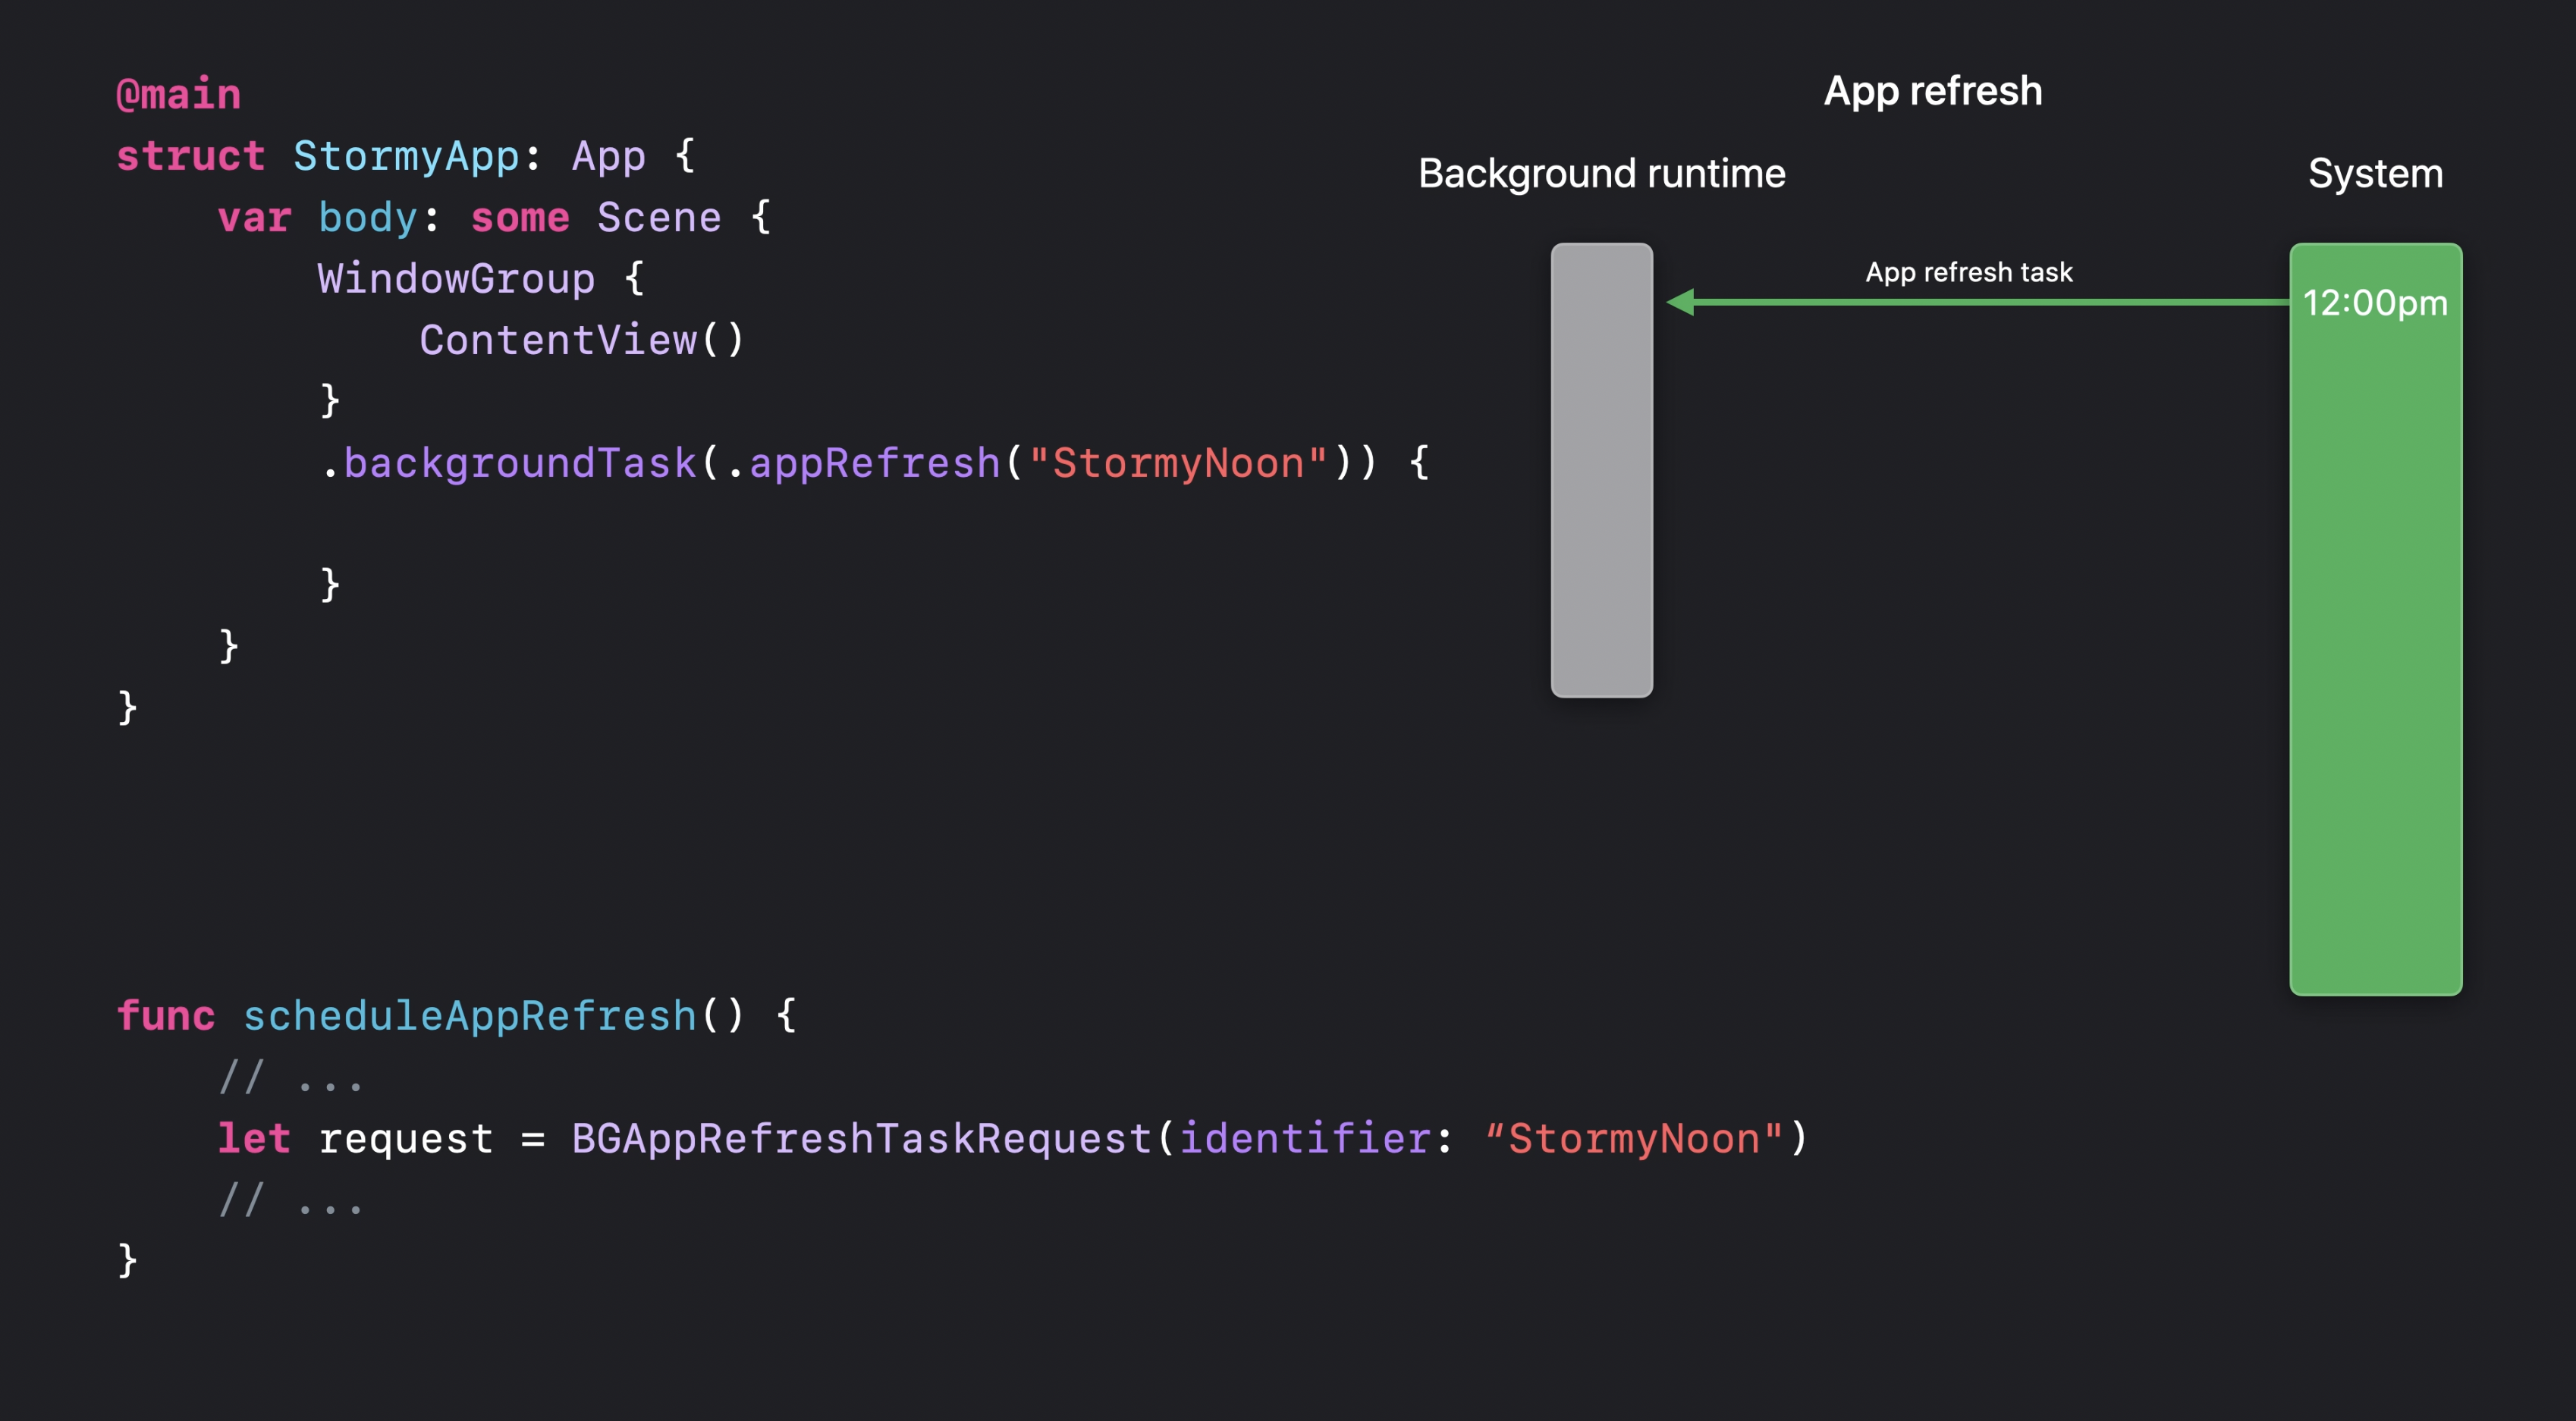The height and width of the screenshot is (1421, 2576).
Task: Click the '@main' attribute text
Action: 178,95
